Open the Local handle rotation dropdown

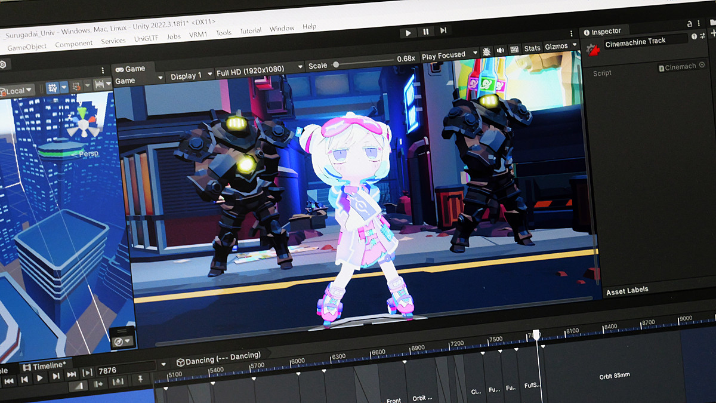[17, 91]
